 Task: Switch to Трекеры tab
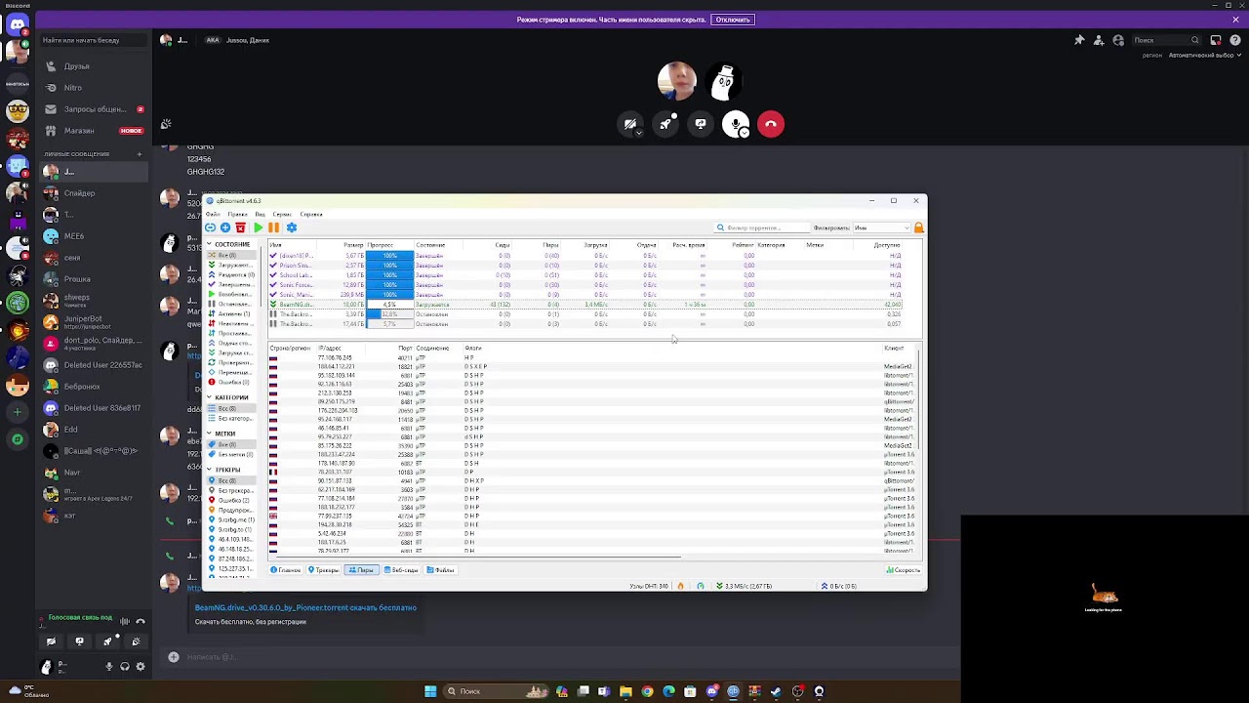[x=324, y=570]
